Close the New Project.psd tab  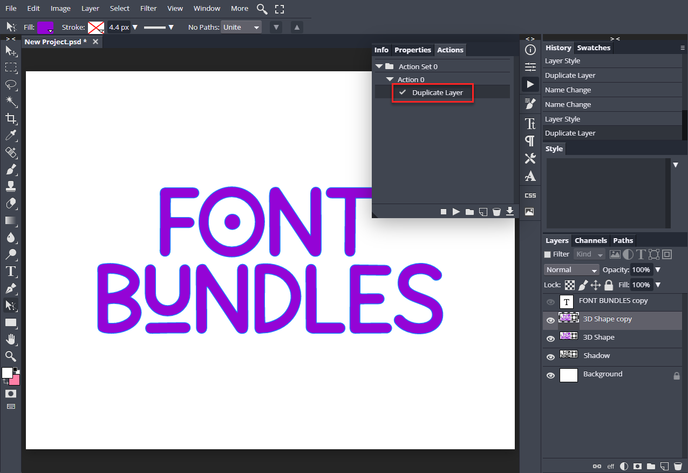[95, 42]
